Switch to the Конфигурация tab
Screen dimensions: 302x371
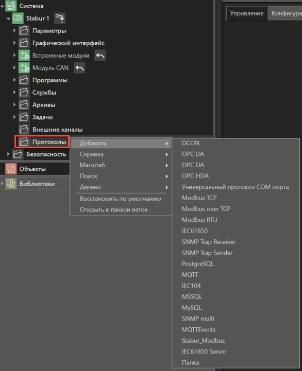pyautogui.click(x=285, y=13)
